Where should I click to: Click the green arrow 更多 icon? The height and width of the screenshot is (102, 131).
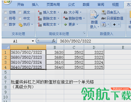coord(65,25)
